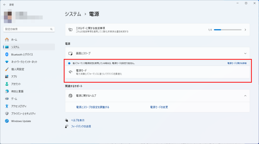Click the feedback person icon
Image resolution: width=259 pixels, height=144 pixels.
tap(67, 127)
